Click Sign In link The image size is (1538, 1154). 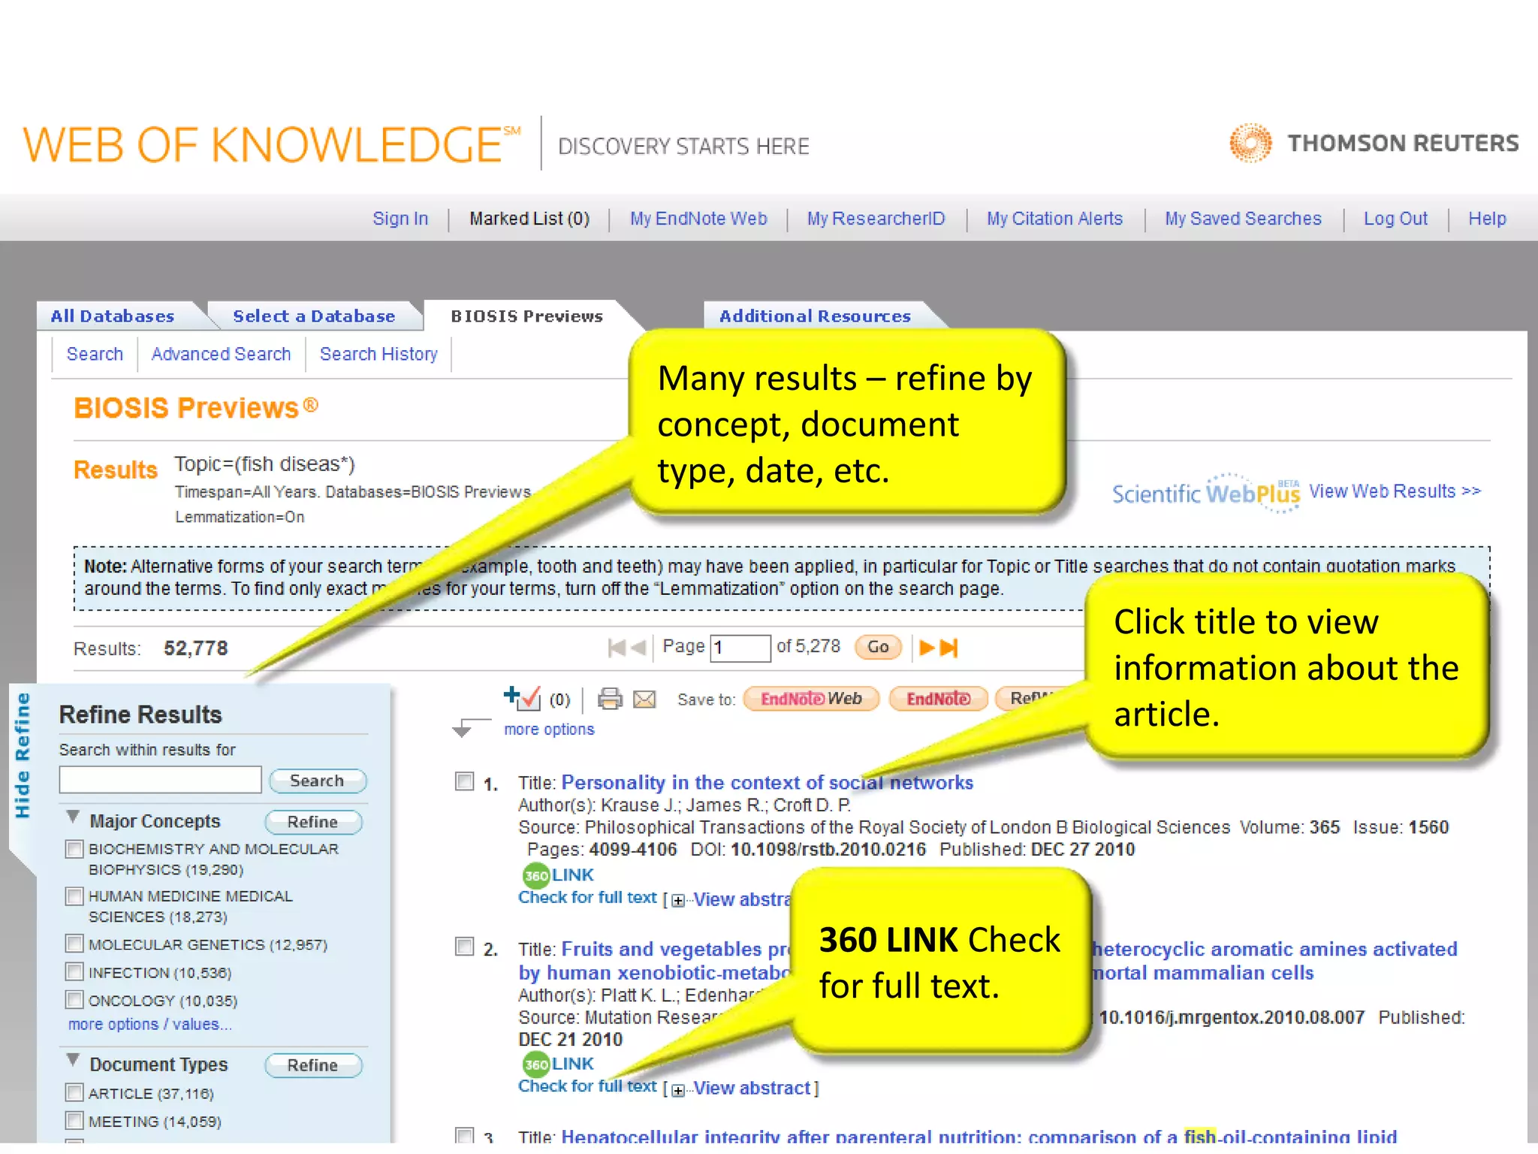pos(400,219)
